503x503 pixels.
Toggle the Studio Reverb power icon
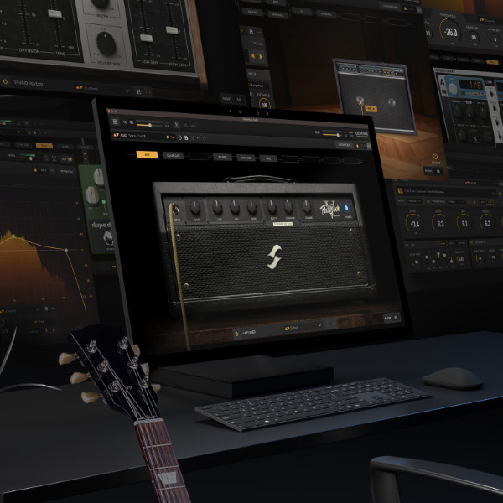click(x=5, y=82)
